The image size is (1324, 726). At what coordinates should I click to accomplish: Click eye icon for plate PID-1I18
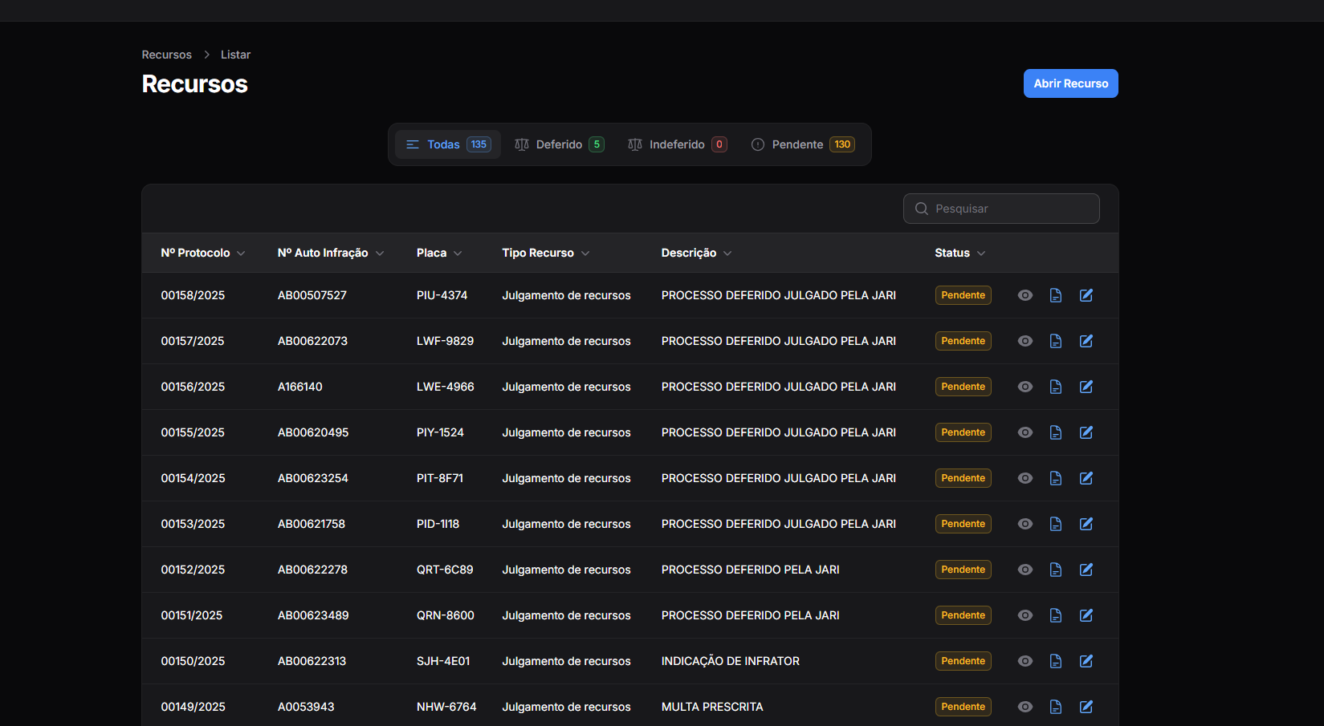tap(1025, 524)
